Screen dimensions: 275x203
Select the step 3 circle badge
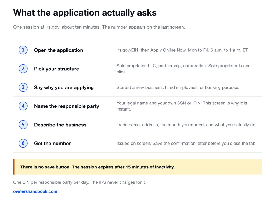click(x=23, y=87)
